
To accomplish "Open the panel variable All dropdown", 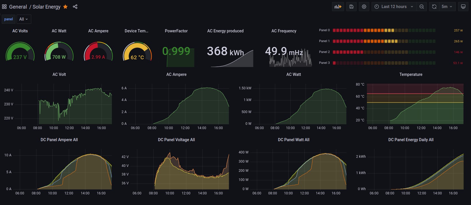I will 24,19.
